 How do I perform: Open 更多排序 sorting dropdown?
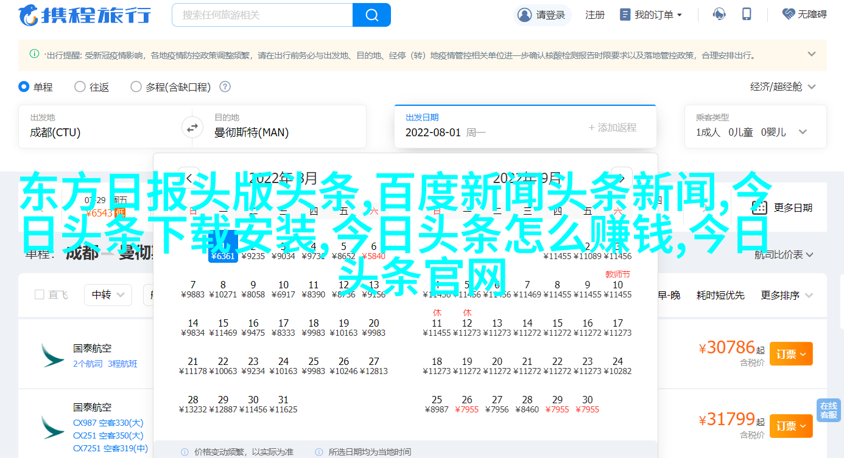coord(787,295)
